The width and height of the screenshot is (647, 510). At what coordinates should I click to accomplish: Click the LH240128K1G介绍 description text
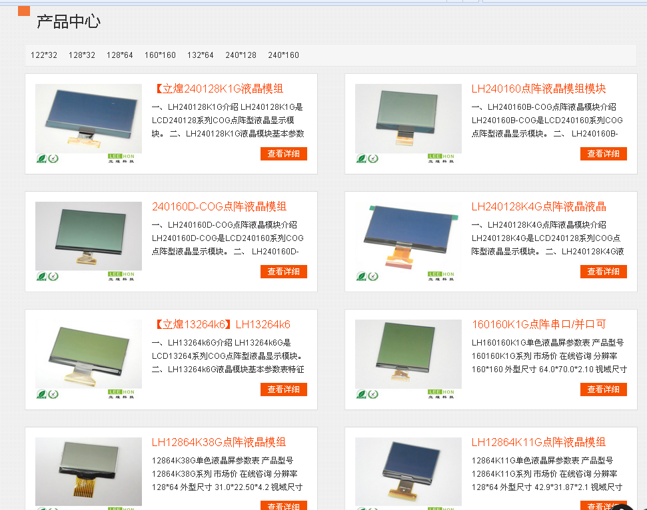tap(228, 121)
